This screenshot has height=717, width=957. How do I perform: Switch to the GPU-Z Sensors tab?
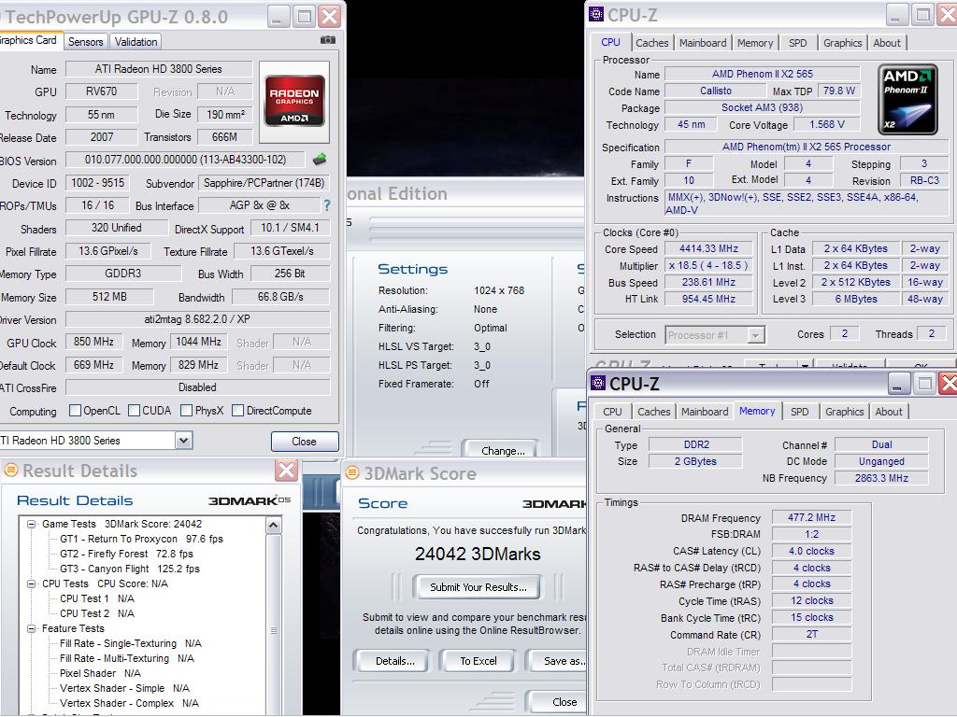coord(85,41)
